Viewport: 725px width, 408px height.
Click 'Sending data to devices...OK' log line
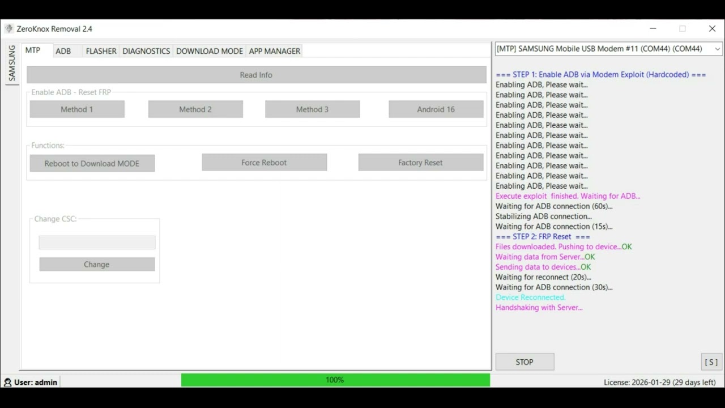coord(543,267)
